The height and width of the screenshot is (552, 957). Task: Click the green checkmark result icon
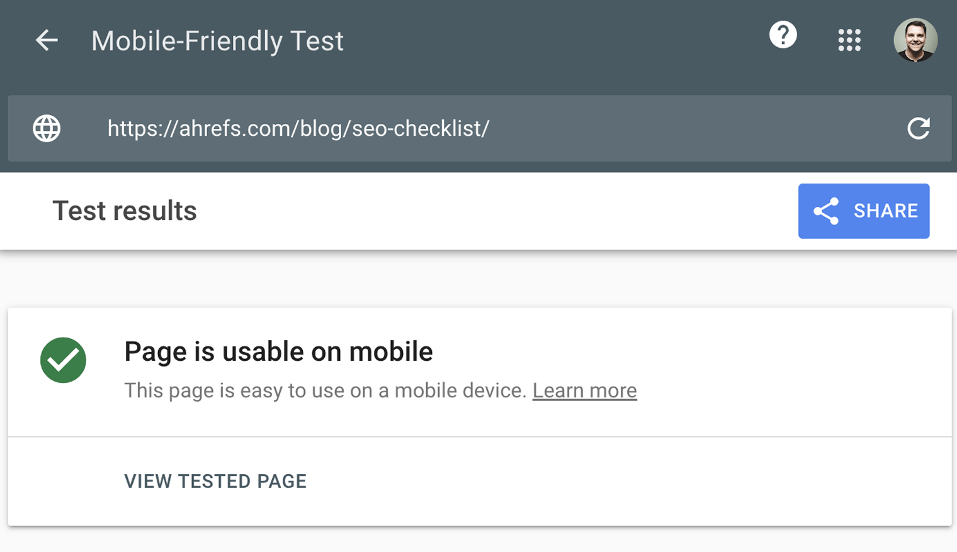tap(63, 360)
